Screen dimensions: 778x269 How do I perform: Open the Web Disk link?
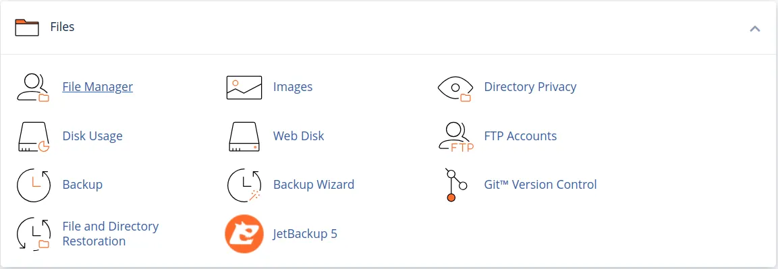coord(299,136)
